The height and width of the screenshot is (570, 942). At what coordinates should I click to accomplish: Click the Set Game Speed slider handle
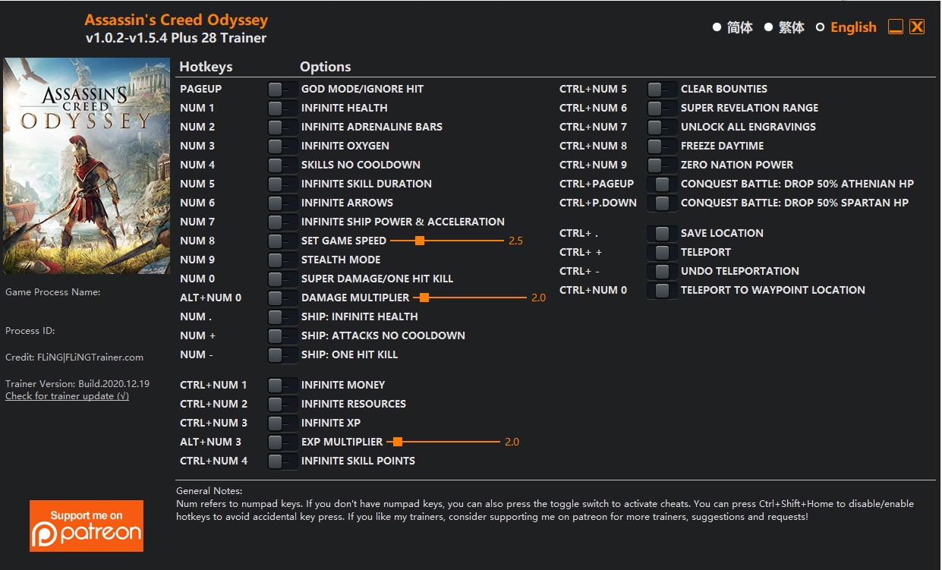click(419, 241)
